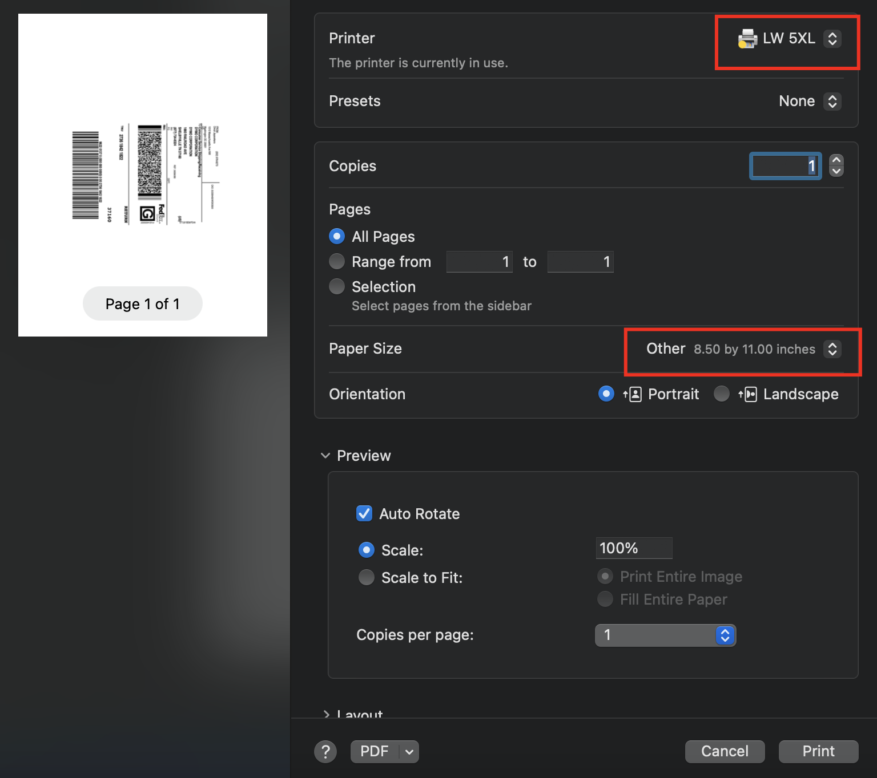Click the Scale percentage field showing 100%
Image resolution: width=877 pixels, height=778 pixels.
(x=634, y=548)
